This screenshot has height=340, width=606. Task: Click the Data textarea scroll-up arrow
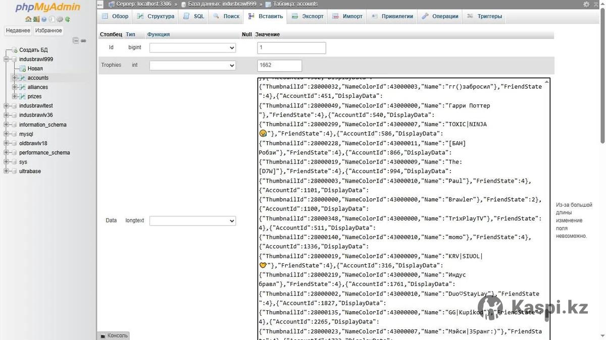pyautogui.click(x=546, y=82)
